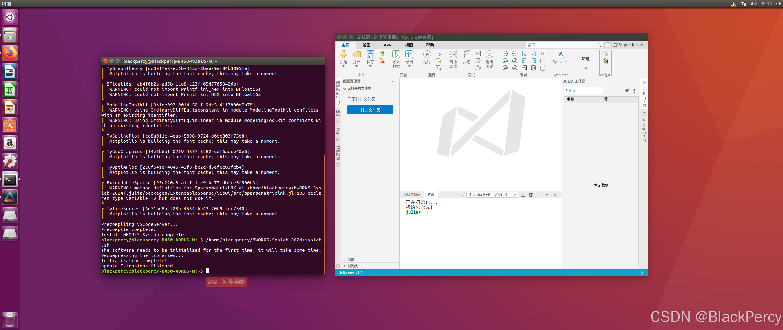
Task: Click the Syslab 搜索 search field
Action: click(x=564, y=45)
